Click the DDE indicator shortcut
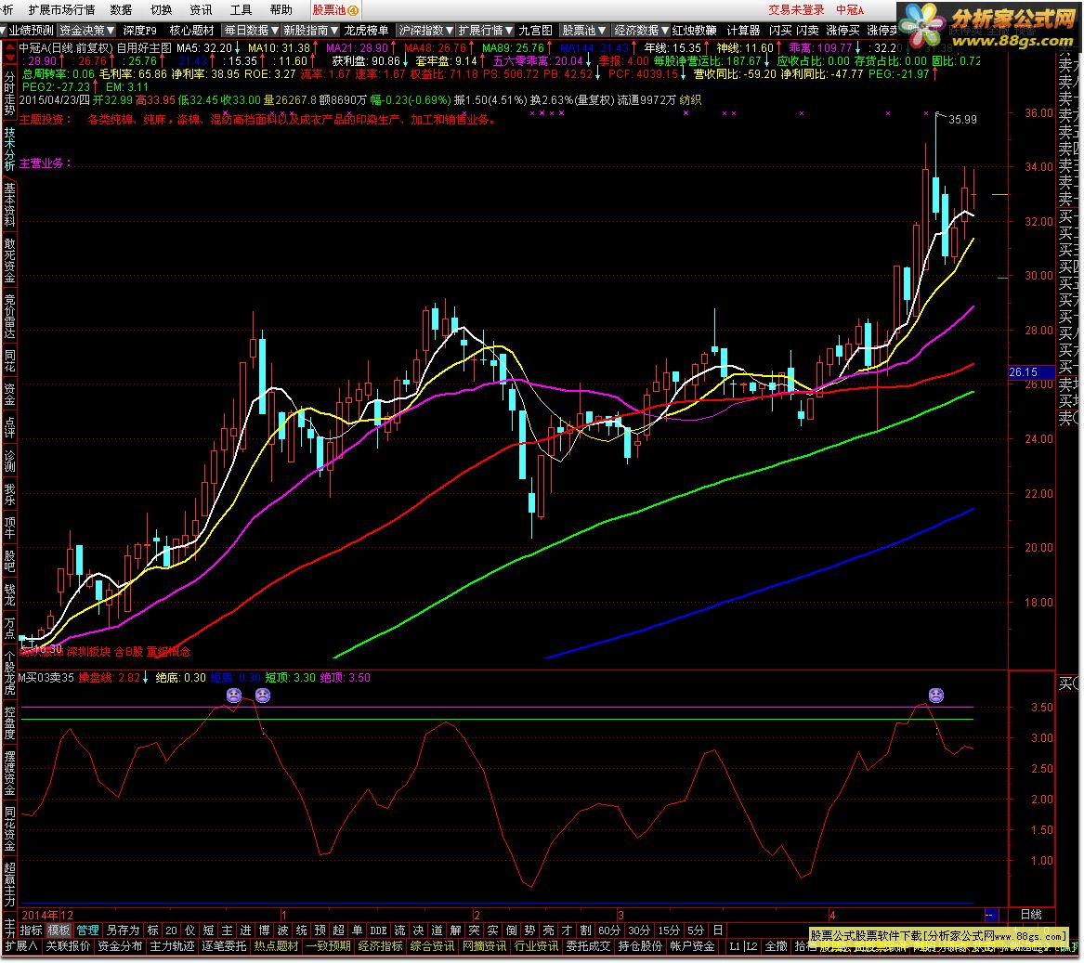 pos(378,930)
